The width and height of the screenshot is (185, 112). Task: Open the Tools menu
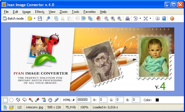[75, 12]
